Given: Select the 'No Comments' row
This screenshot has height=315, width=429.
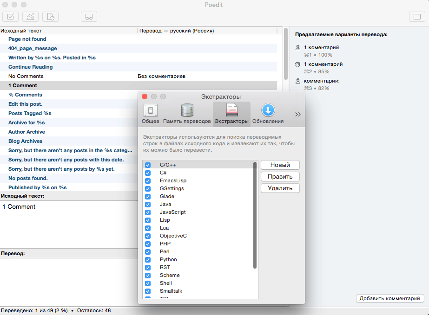Looking at the screenshot, I should [139, 76].
